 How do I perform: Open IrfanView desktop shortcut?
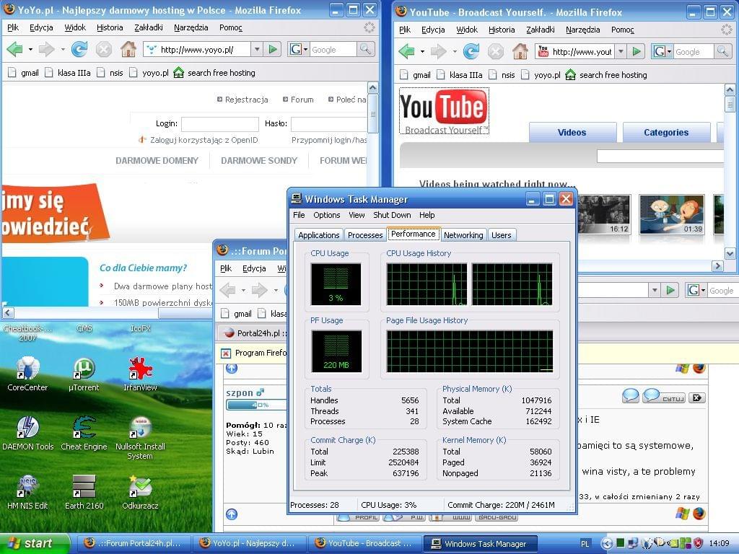coord(140,374)
